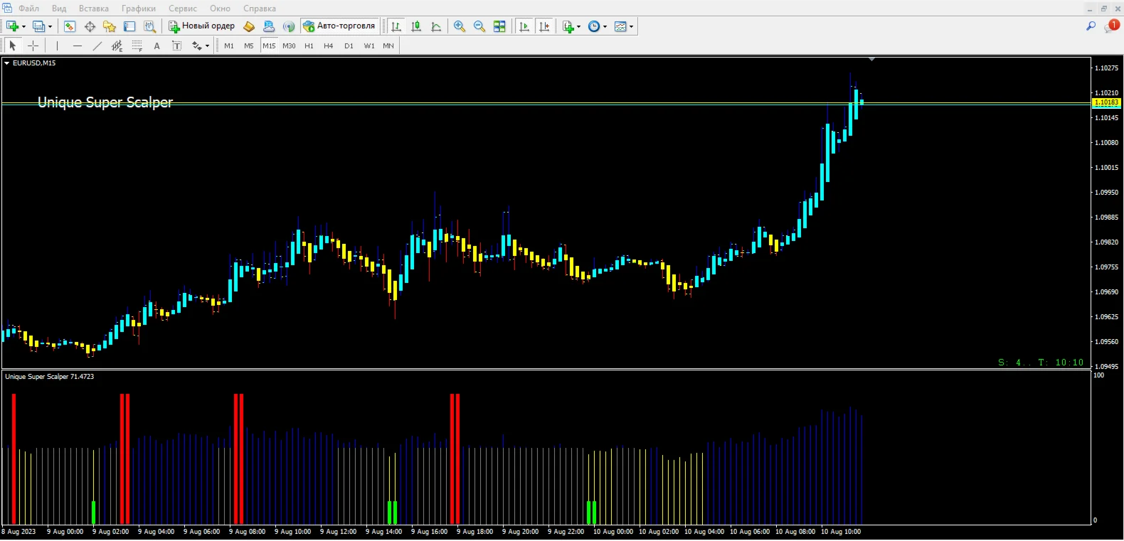Switch chart to bar chart

coord(396,26)
